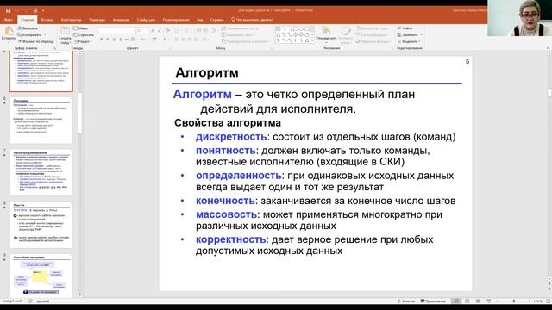
Task: Click Эффекты фигуры shape effects
Action: (373, 41)
